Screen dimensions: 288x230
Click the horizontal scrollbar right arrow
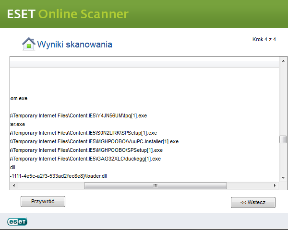click(x=275, y=185)
